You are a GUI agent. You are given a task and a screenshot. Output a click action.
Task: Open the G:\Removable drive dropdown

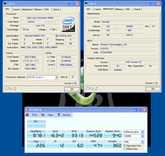pos(142,132)
